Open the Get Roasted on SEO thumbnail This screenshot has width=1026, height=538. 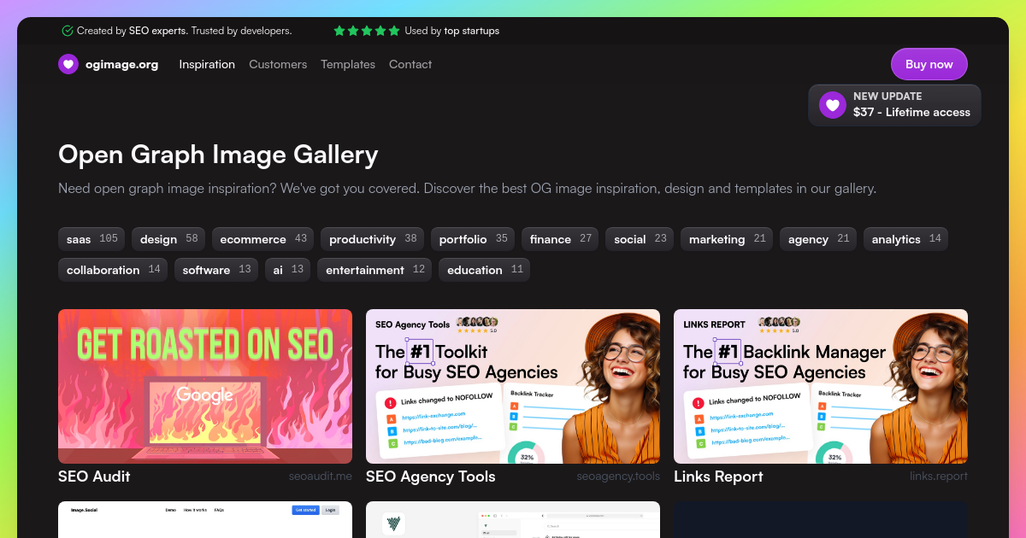205,386
